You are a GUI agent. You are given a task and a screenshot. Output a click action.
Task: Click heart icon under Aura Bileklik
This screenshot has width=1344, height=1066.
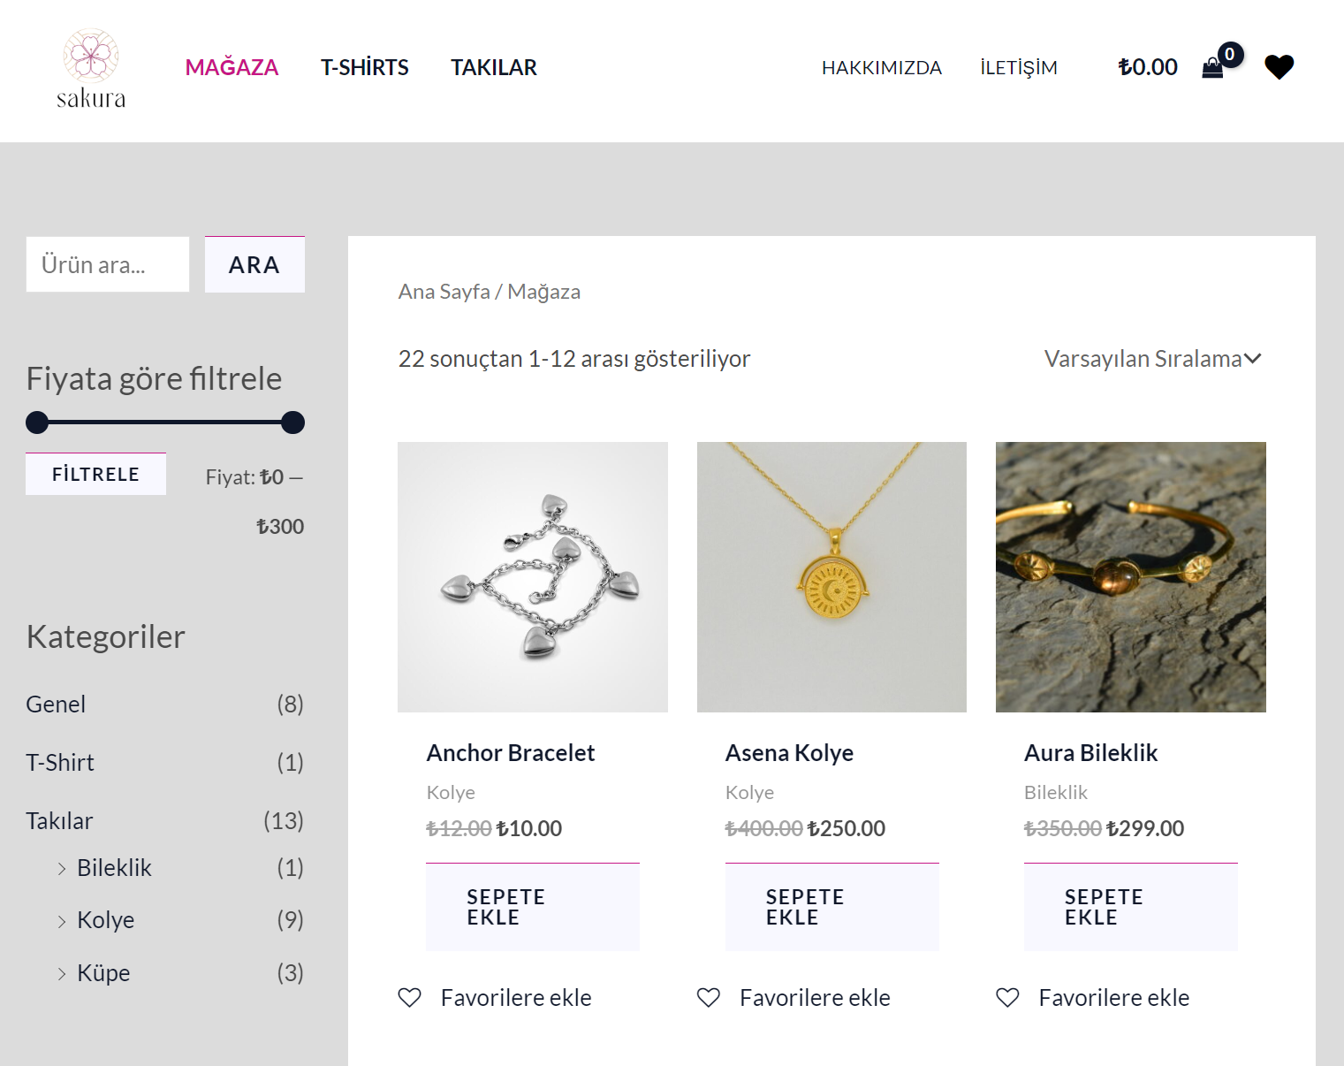pos(1007,998)
